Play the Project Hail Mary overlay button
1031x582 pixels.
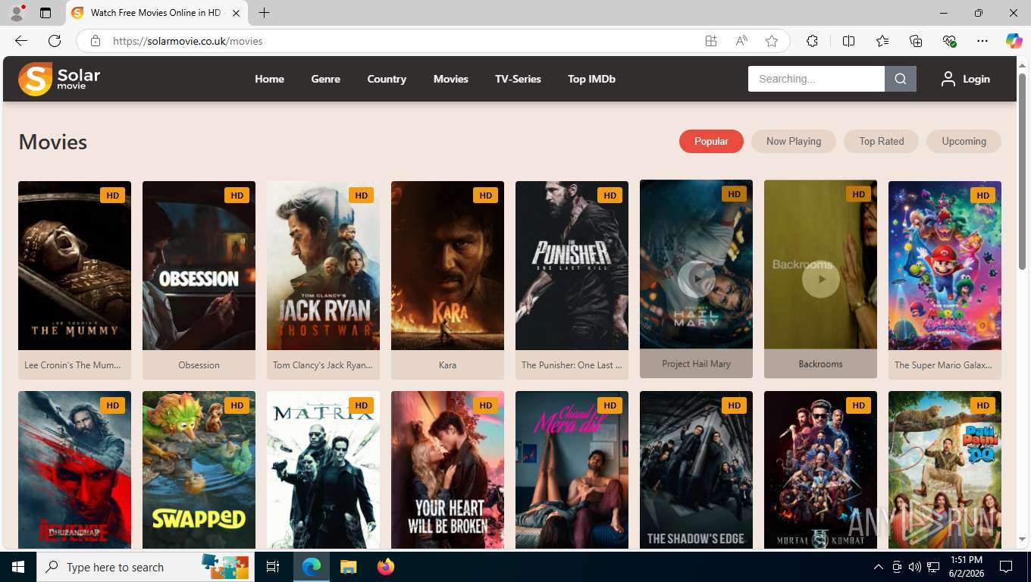[696, 280]
